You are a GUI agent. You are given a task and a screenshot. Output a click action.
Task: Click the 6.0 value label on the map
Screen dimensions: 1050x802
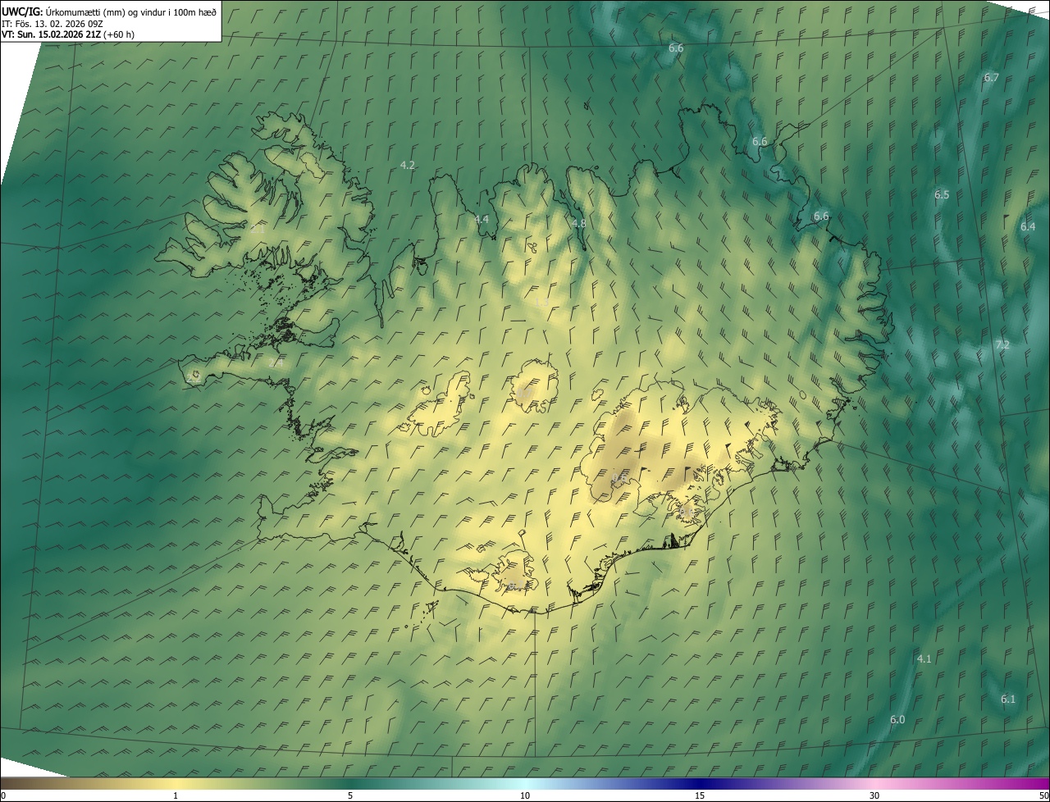897,720
